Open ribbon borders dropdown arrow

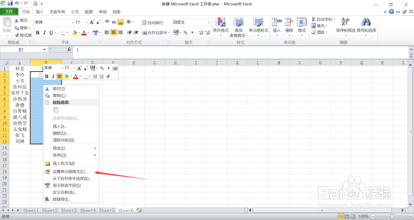pyautogui.click(x=67, y=33)
